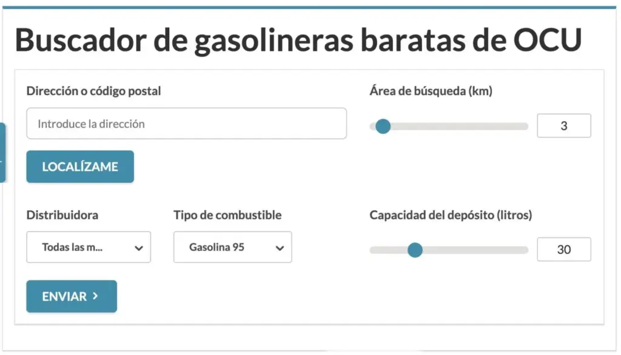Screen dimensions: 621x355
Task: Click the "Capacidad del depósito (litros)" label
Action: 450,215
